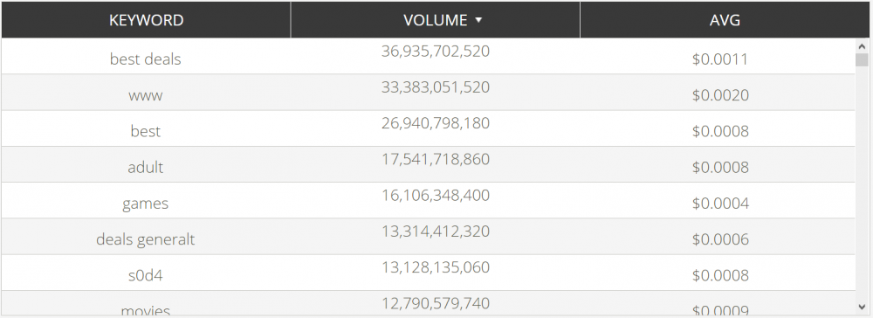Select the 'deals generalt' keyword
This screenshot has width=873, height=318.
[x=145, y=239]
